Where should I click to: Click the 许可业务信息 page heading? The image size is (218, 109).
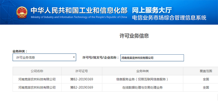click(x=134, y=36)
